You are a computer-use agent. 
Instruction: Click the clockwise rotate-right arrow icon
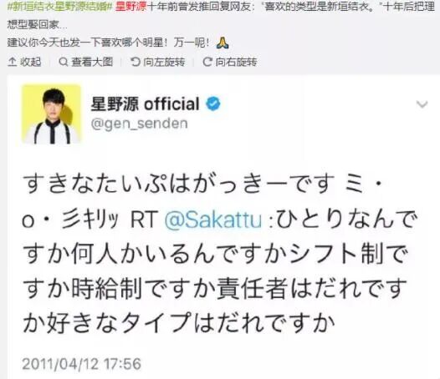coord(207,62)
